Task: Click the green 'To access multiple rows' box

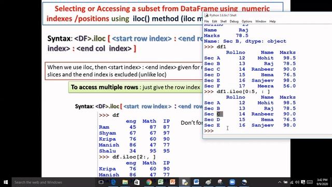Action: 135,87
